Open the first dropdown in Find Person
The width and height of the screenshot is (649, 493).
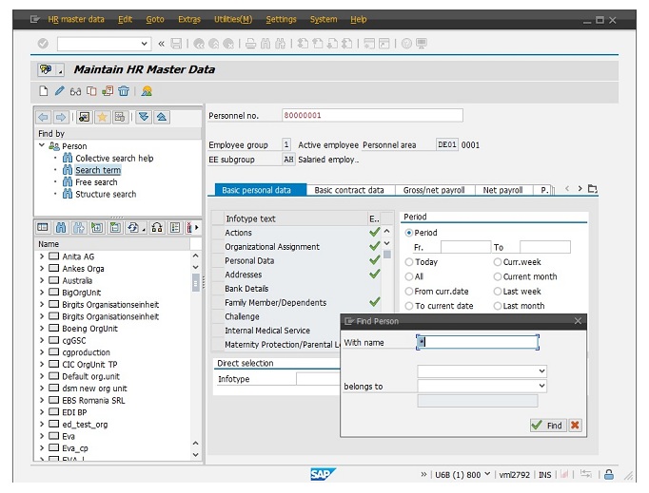pos(541,371)
